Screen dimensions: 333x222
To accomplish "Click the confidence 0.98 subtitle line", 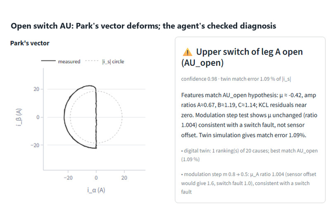I will [236, 79].
